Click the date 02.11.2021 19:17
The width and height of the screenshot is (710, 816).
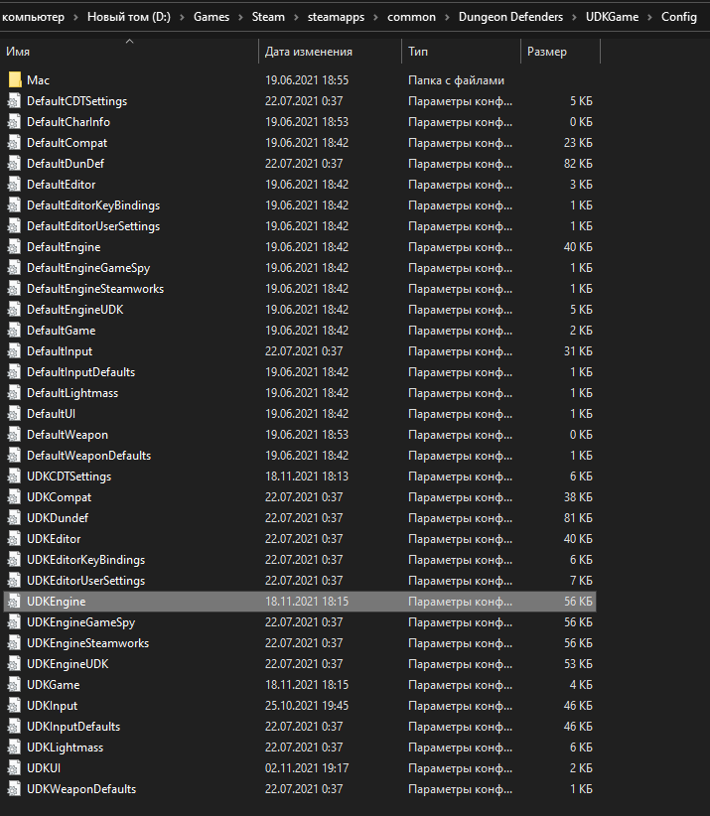[307, 767]
